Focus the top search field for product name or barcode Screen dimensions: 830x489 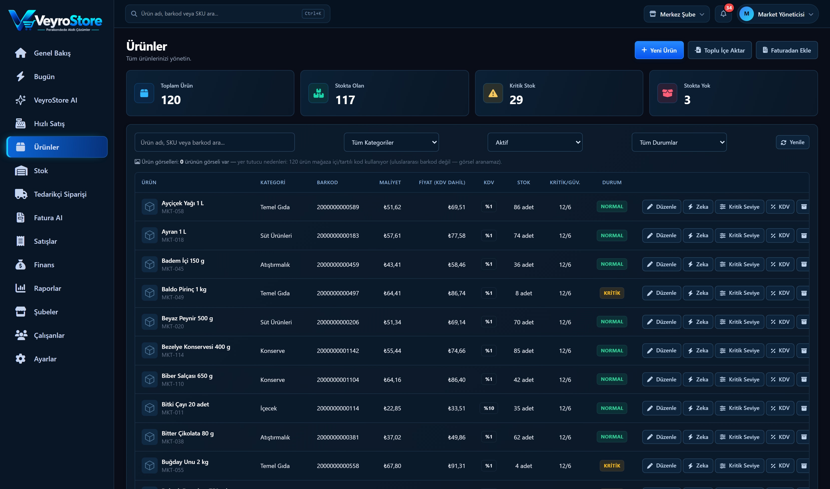pyautogui.click(x=227, y=14)
